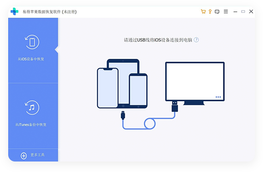Open 更多工具 at sidebar bottom
This screenshot has height=172, width=263.
(x=37, y=155)
